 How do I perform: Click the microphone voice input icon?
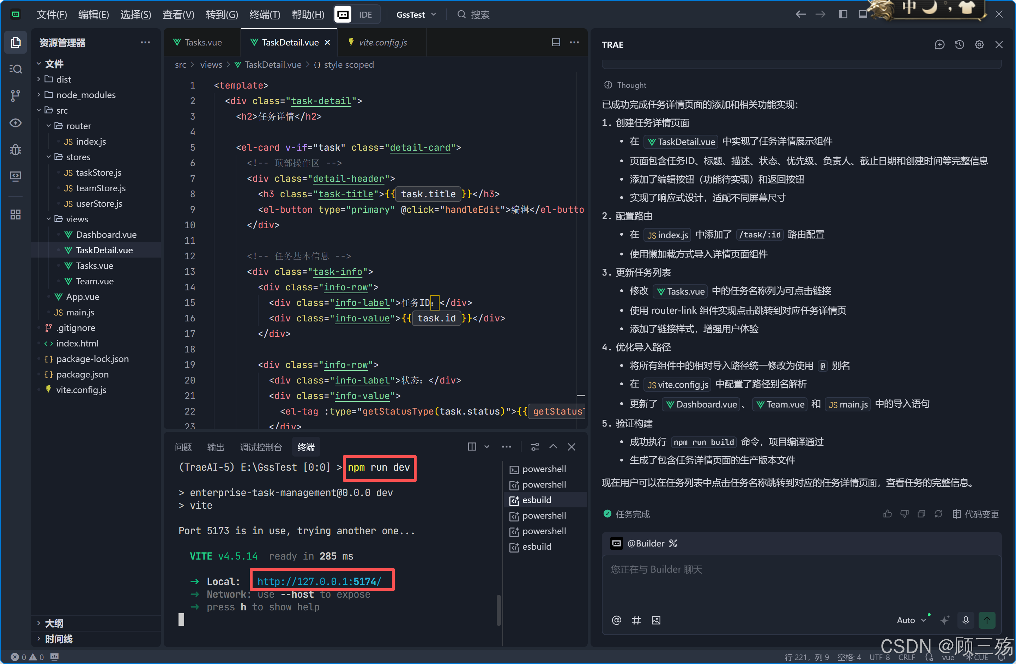point(966,620)
